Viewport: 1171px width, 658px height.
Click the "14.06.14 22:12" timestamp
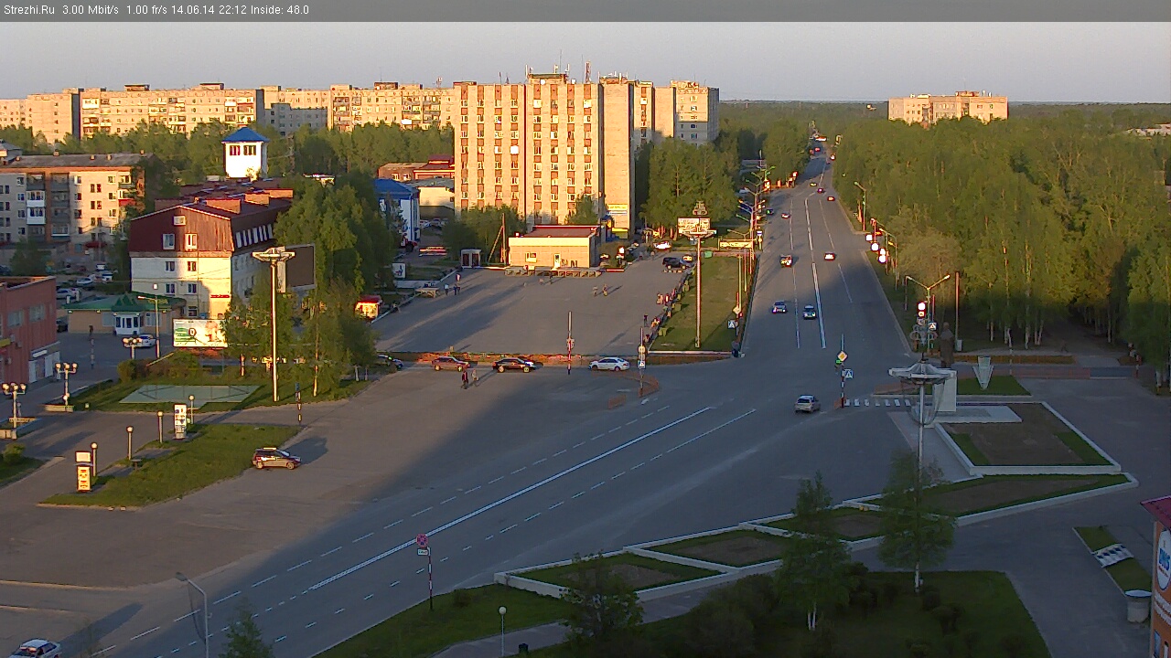[209, 10]
